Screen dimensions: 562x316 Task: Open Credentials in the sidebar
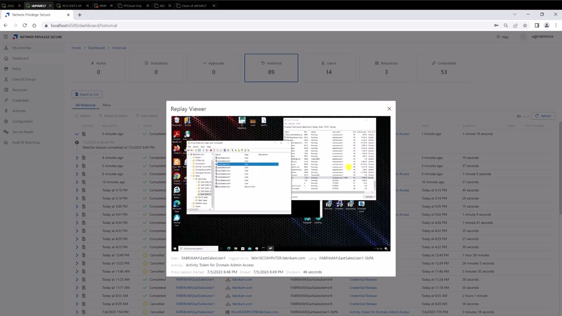tap(20, 101)
